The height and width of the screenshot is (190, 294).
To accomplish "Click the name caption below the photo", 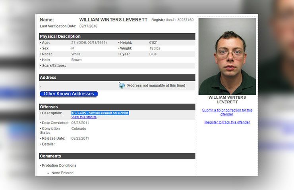I will (227, 100).
